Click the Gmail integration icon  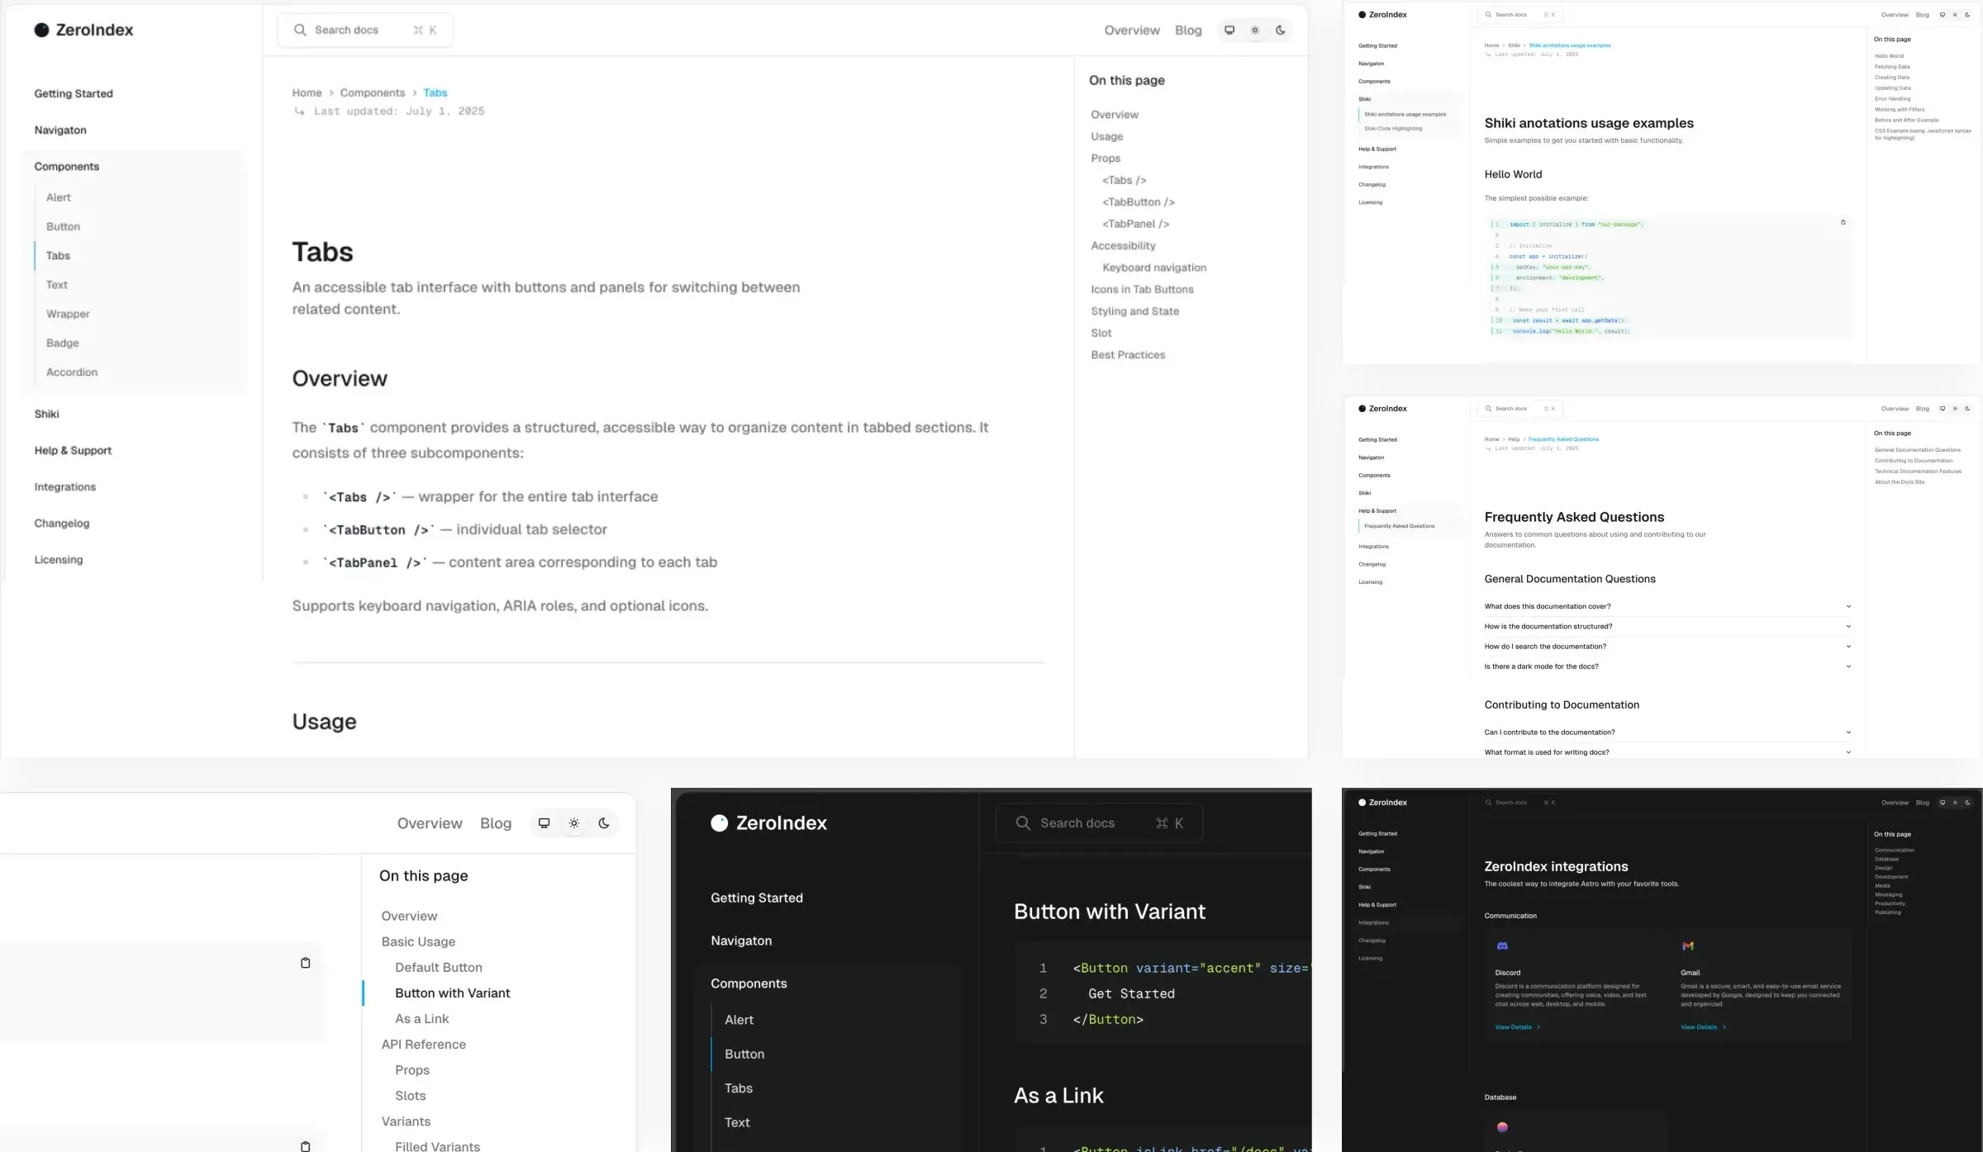pos(1687,946)
